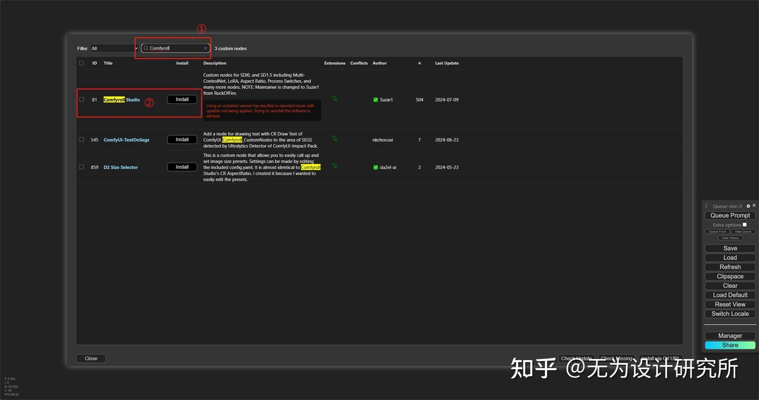The height and width of the screenshot is (400, 759).
Task: Click Install via Git URL
Action: [x=660, y=358]
